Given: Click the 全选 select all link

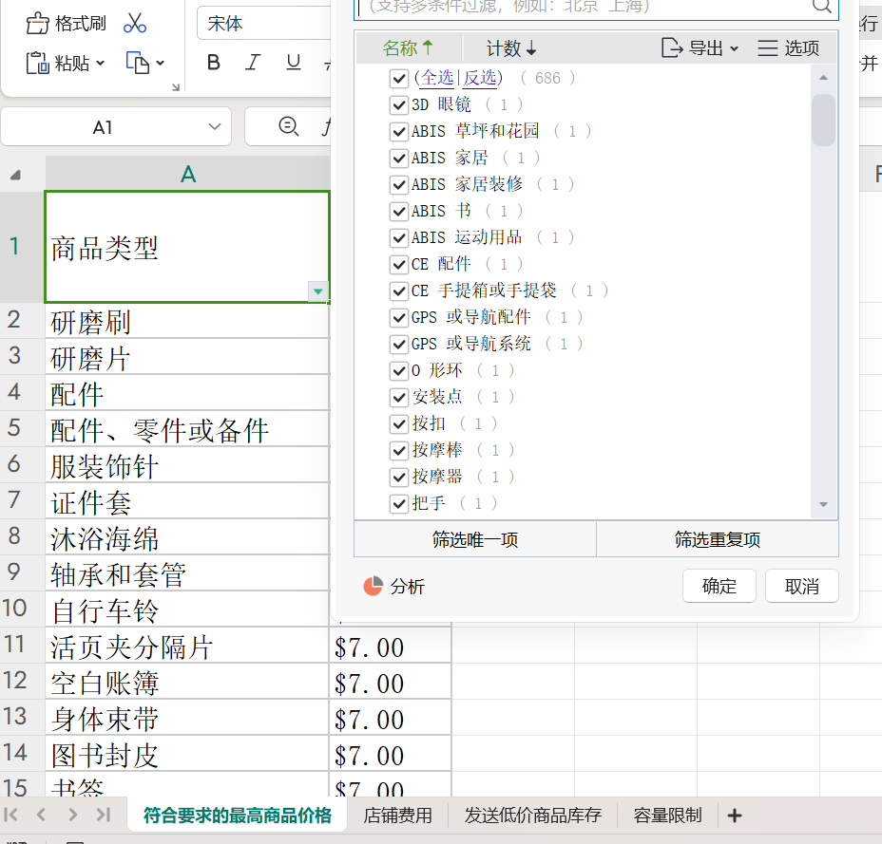Looking at the screenshot, I should click(x=437, y=78).
